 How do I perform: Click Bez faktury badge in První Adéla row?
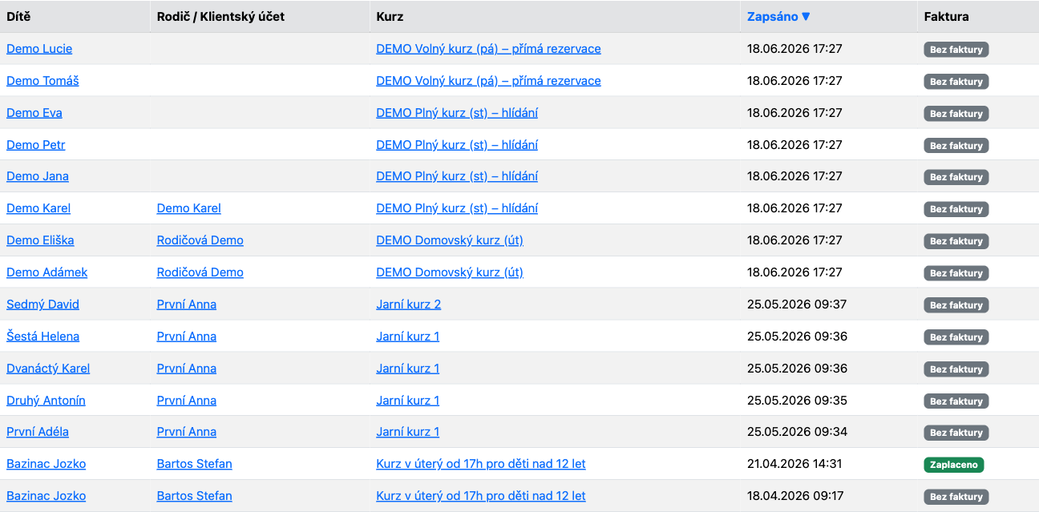[956, 433]
